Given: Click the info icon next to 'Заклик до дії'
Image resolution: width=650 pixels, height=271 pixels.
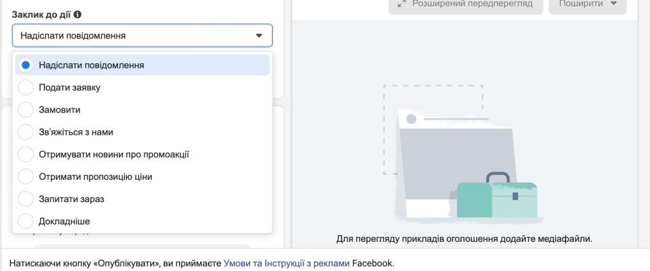Looking at the screenshot, I should click(77, 15).
